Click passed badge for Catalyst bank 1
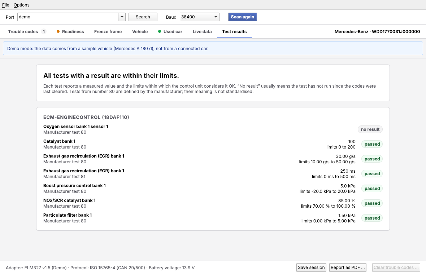The width and height of the screenshot is (426, 274). 372,144
